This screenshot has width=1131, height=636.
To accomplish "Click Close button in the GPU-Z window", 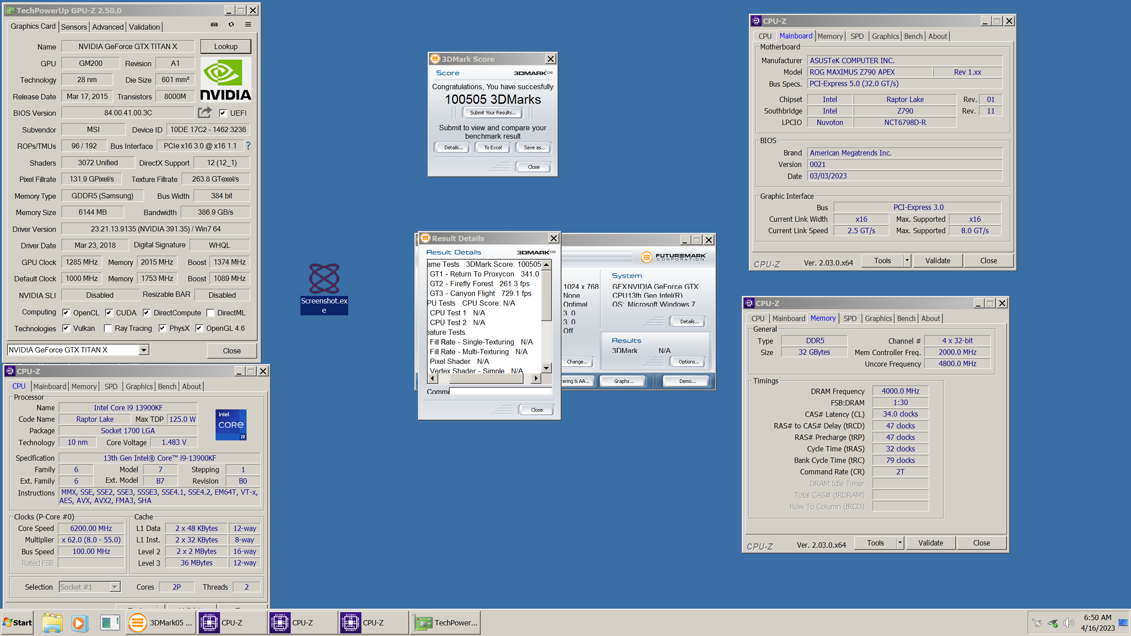I will [x=232, y=351].
